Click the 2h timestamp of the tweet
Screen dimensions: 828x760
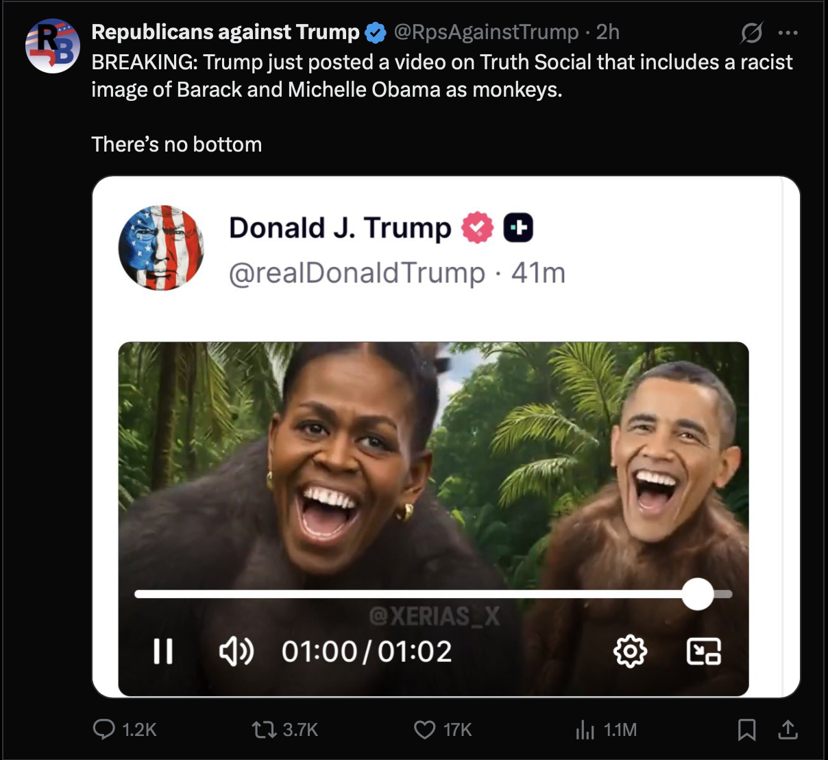[x=608, y=32]
